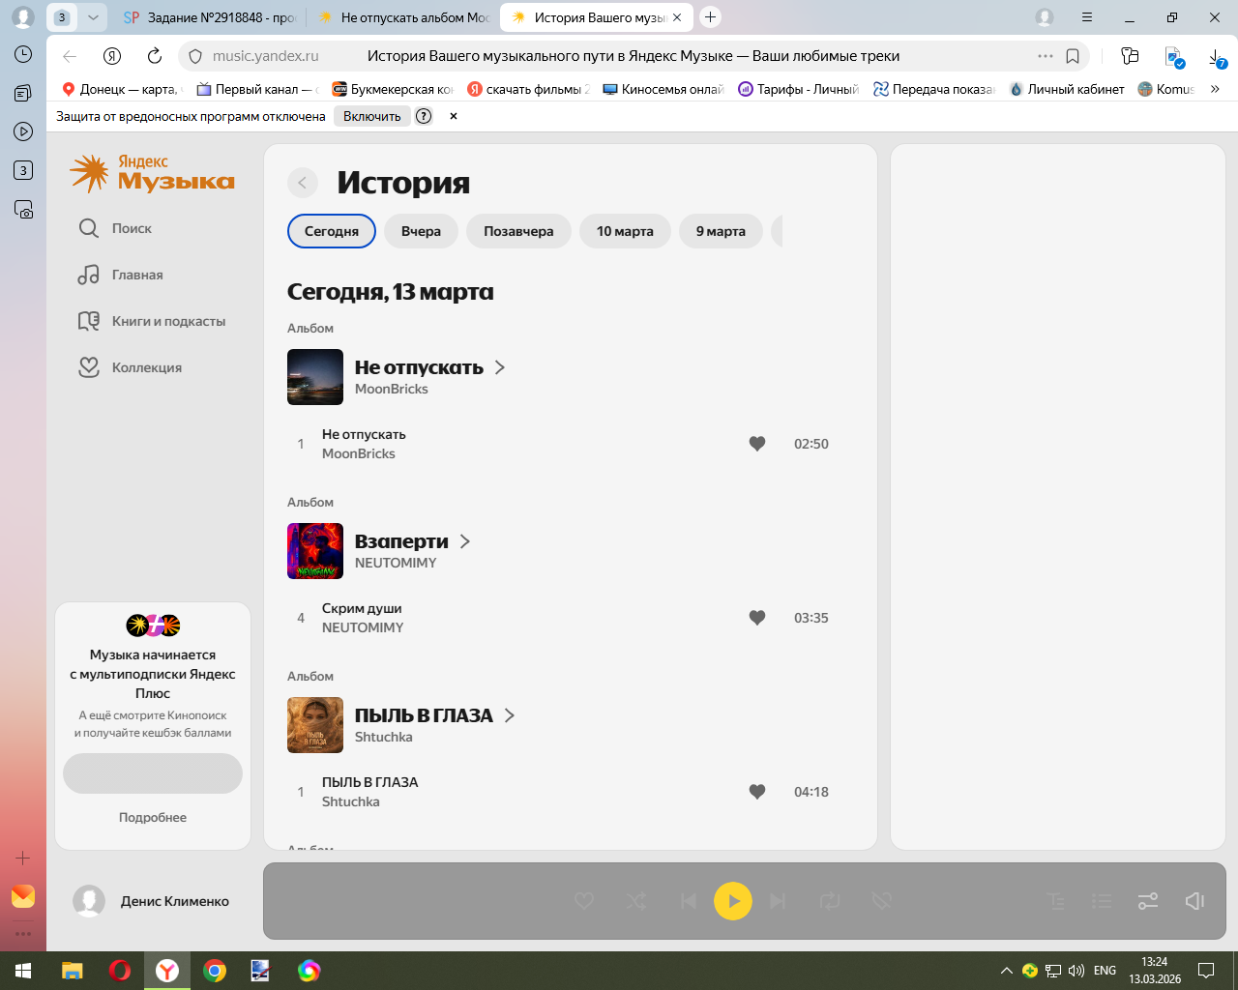This screenshot has width=1238, height=990.
Task: Like the track Скрим души
Action: 757,618
